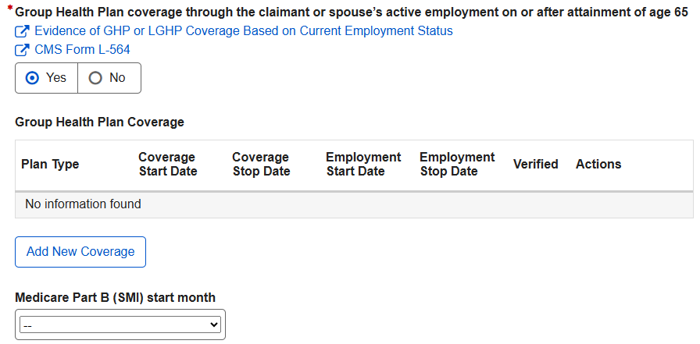Click the Group Health Plan Coverage table heading
The height and width of the screenshot is (344, 700).
[x=99, y=122]
